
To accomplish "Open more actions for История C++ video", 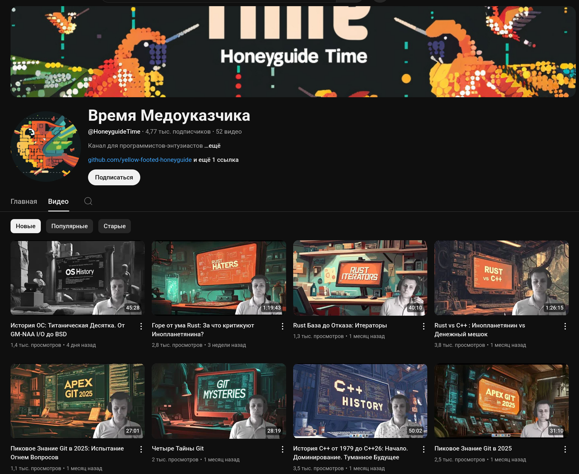I will coord(424,449).
